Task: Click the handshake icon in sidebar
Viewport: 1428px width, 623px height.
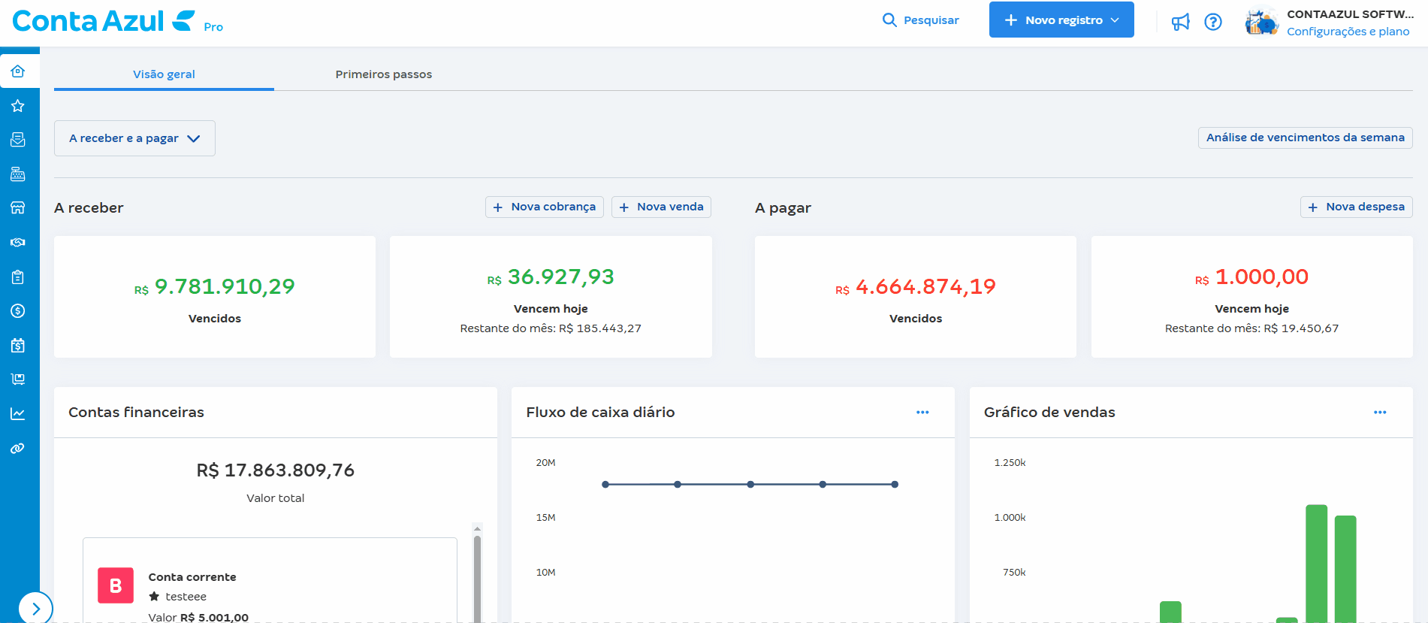Action: pos(18,242)
